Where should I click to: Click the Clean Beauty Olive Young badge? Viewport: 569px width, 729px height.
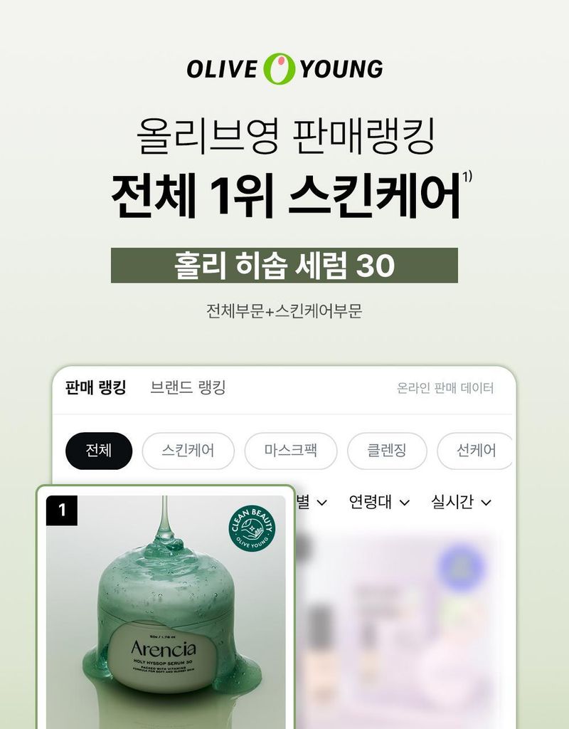[x=252, y=529]
